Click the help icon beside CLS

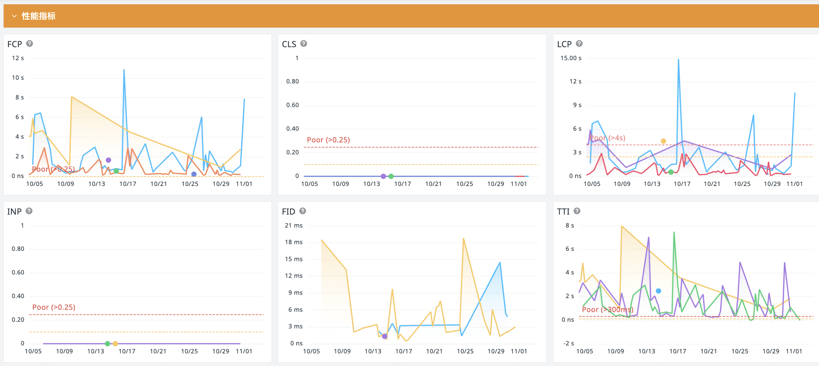pos(303,44)
